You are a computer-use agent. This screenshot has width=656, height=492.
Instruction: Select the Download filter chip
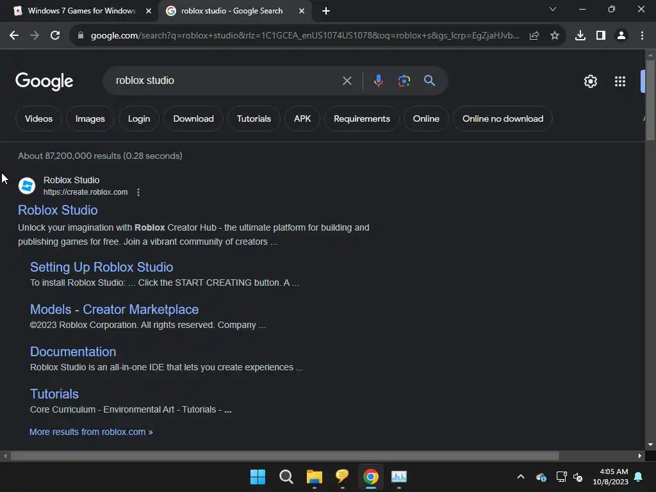coord(193,119)
